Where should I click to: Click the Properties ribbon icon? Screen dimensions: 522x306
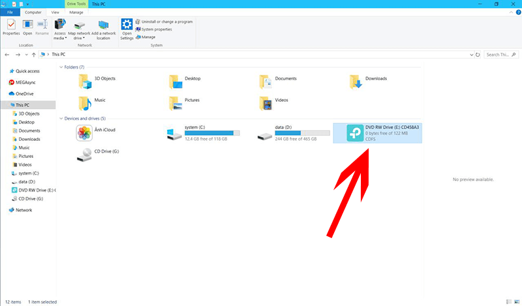pos(11,27)
